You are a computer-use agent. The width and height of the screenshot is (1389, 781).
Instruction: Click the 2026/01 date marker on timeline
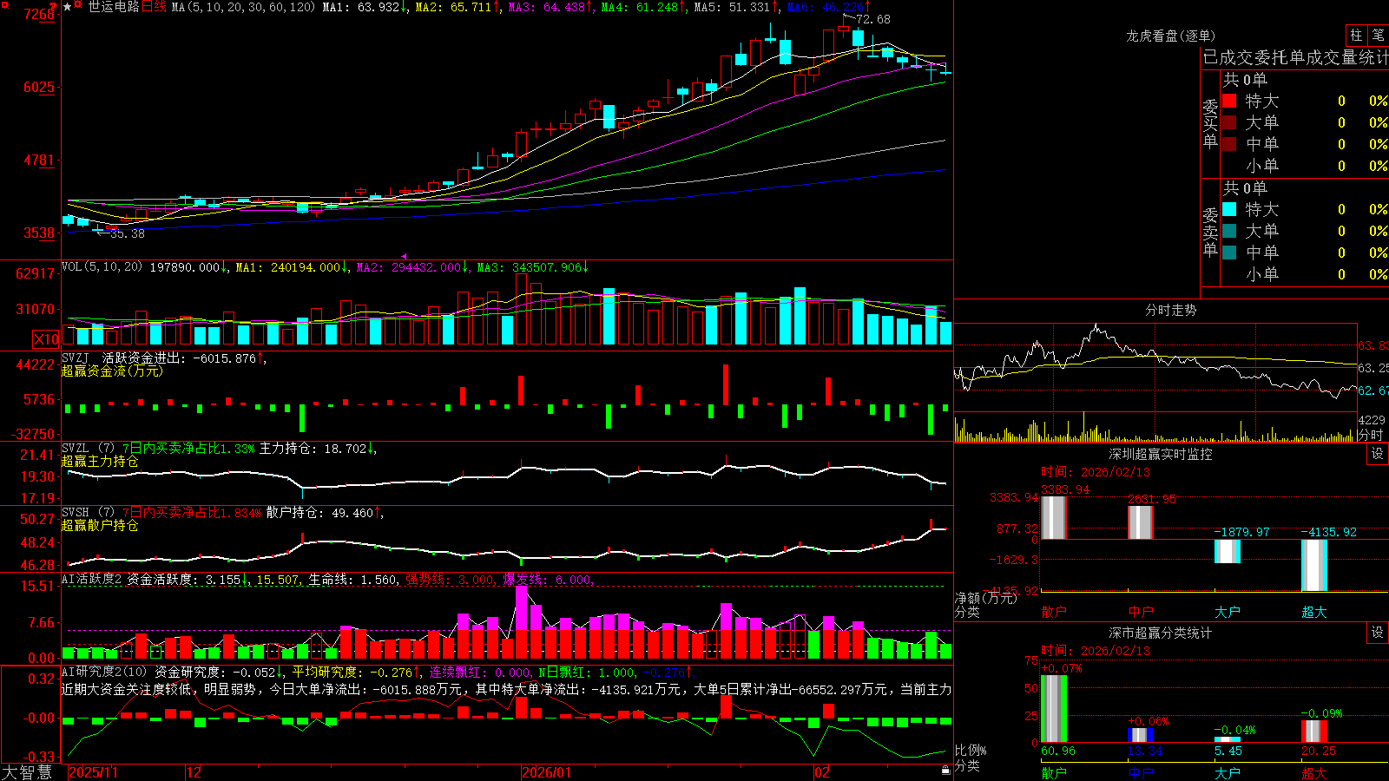pyautogui.click(x=547, y=772)
